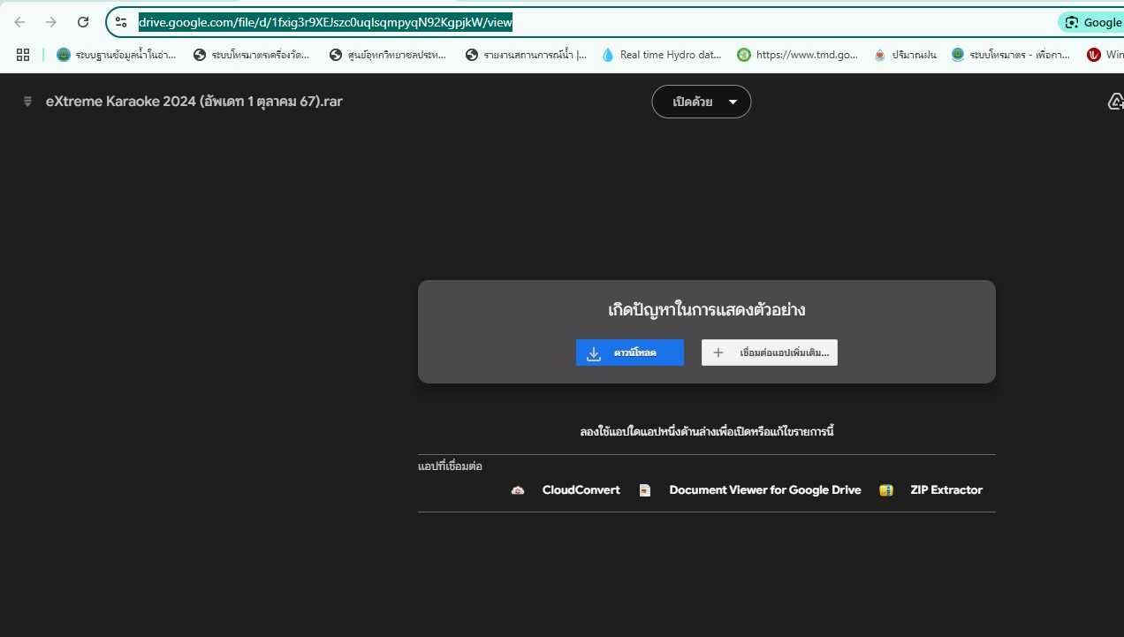Click the RAR file type icon beside filename
1124x637 pixels.
28,102
